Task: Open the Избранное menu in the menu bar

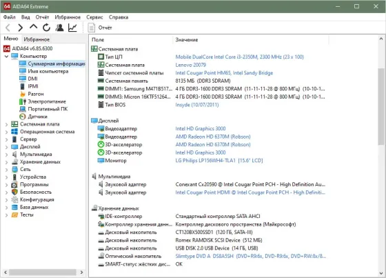Action: [x=68, y=17]
